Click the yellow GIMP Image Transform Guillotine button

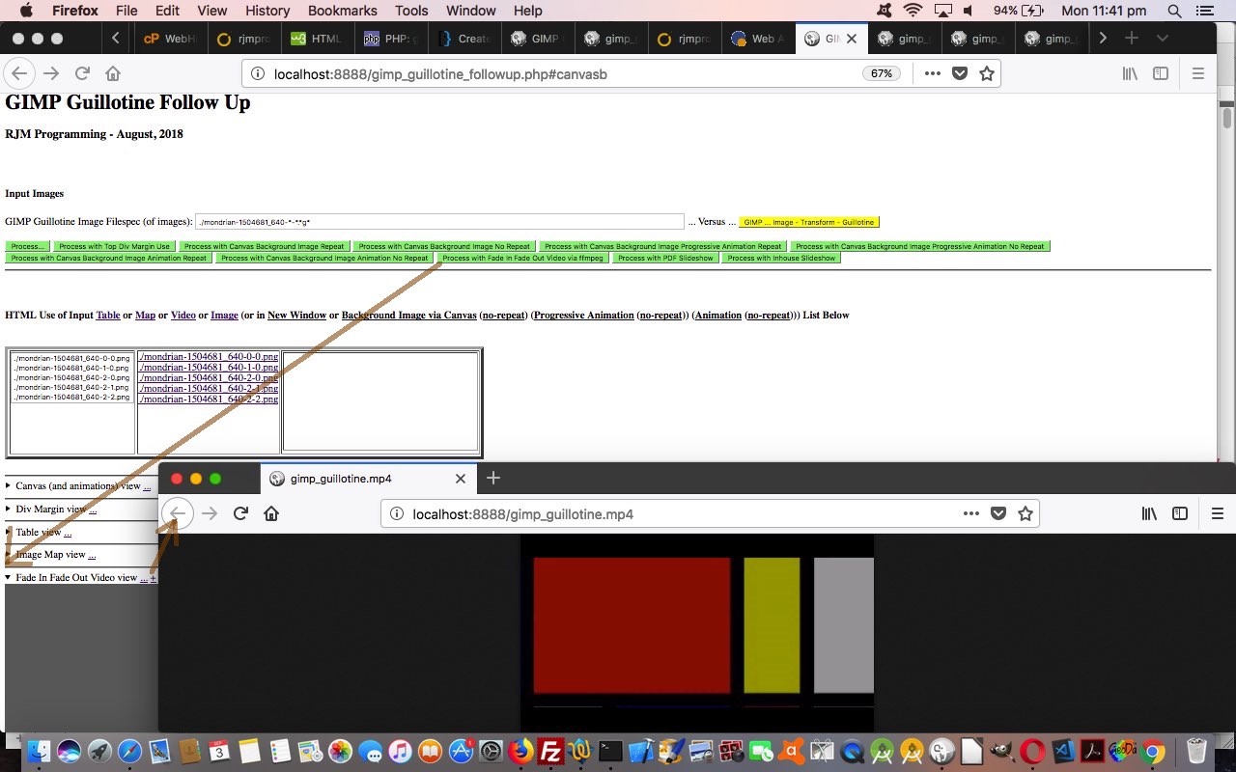tap(809, 222)
